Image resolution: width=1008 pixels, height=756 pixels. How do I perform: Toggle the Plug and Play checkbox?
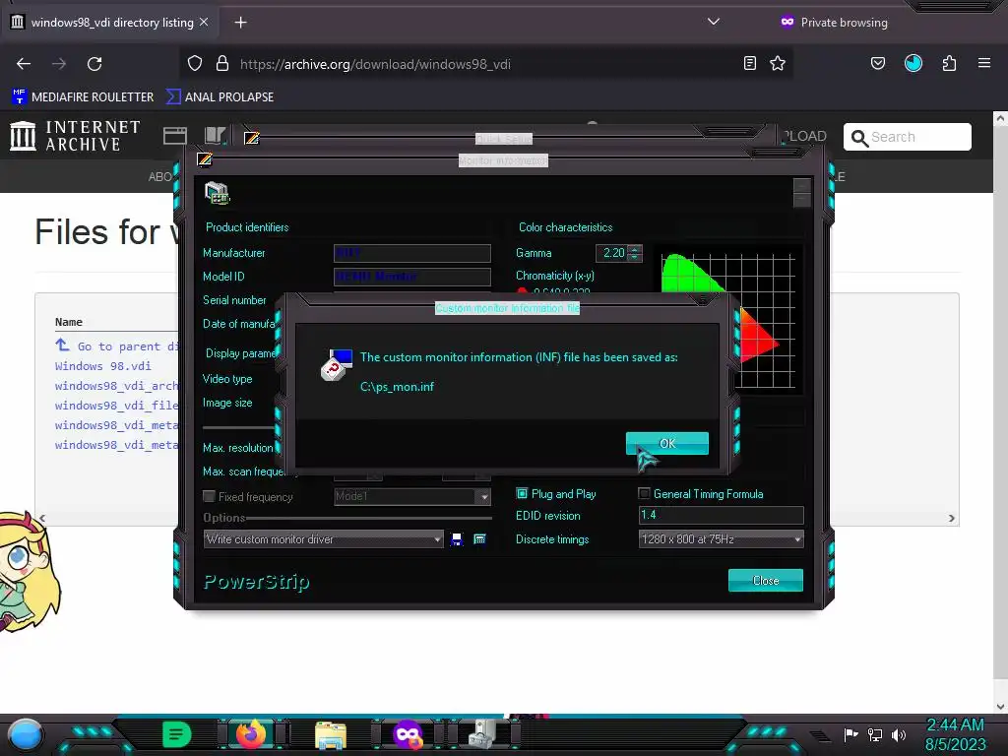click(522, 494)
